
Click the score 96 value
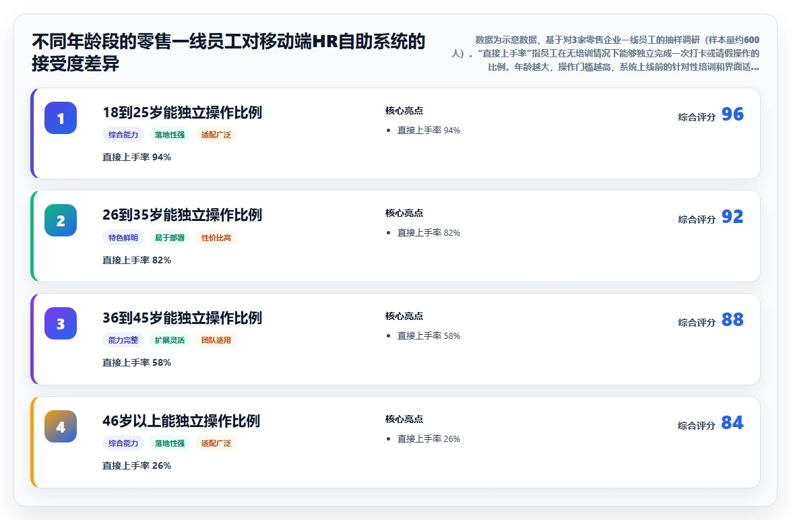(x=732, y=114)
